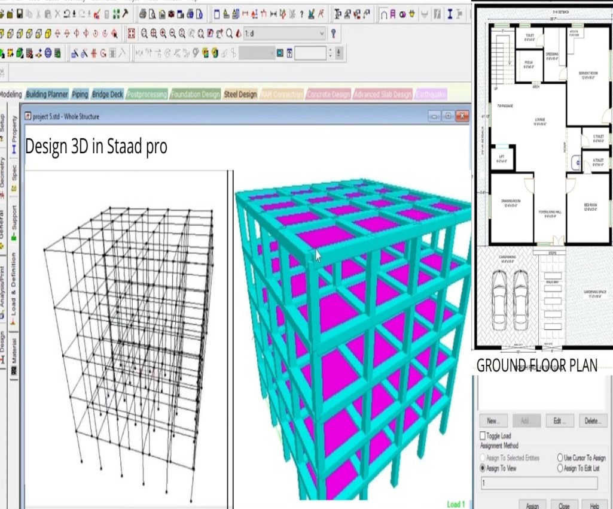Enable the Toggle Load checkbox
This screenshot has width=613, height=509.
coord(483,436)
